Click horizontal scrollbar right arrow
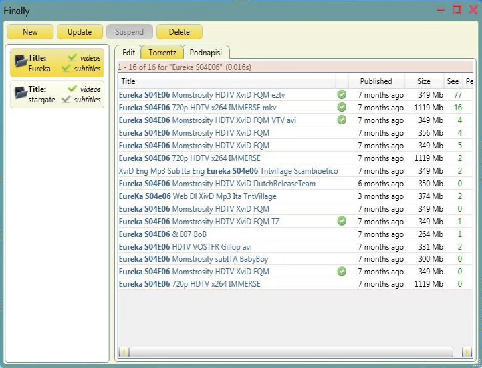 [467, 352]
